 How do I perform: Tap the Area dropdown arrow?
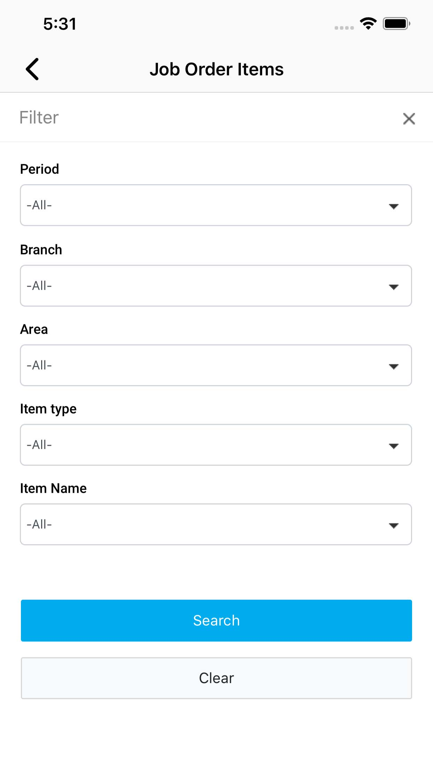[394, 366]
